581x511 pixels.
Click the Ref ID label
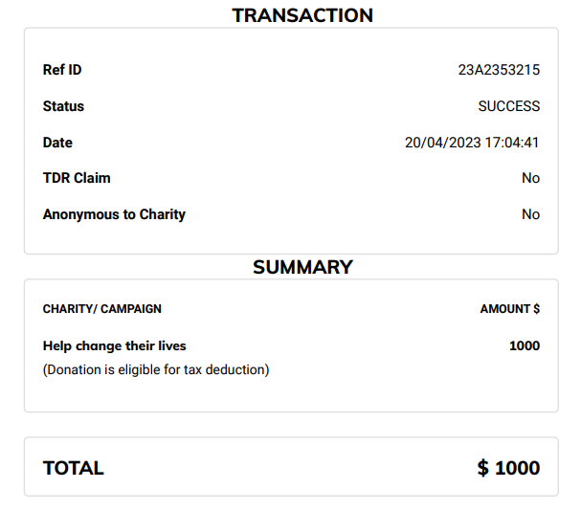(62, 70)
